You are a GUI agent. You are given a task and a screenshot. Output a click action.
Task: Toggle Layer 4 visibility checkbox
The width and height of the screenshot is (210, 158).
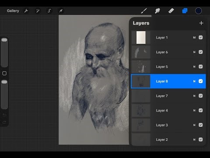pos(201,110)
